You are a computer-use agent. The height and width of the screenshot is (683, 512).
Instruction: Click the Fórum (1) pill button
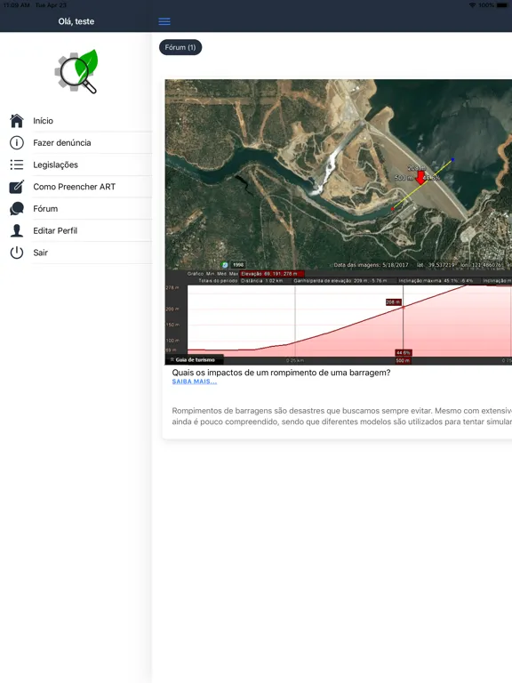pyautogui.click(x=180, y=47)
